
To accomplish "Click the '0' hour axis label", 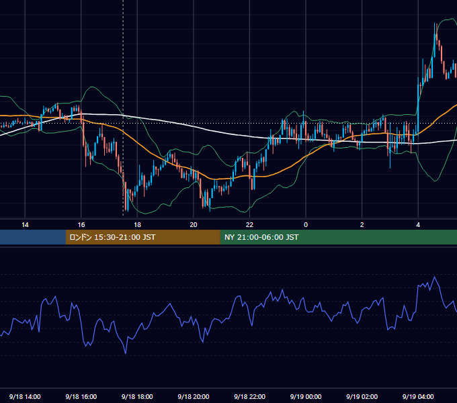I will click(x=306, y=225).
